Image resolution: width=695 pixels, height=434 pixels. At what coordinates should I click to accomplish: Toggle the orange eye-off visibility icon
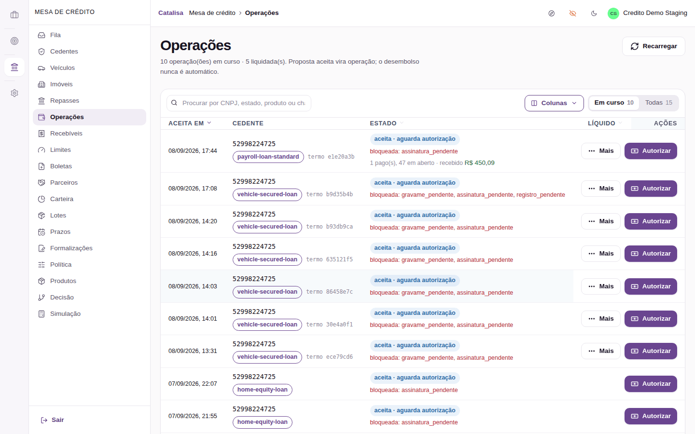(x=573, y=14)
